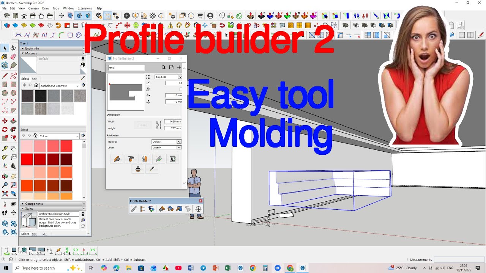Switch to the Mix tab in Styles
Image resolution: width=486 pixels, height=273 pixels.
(44, 234)
